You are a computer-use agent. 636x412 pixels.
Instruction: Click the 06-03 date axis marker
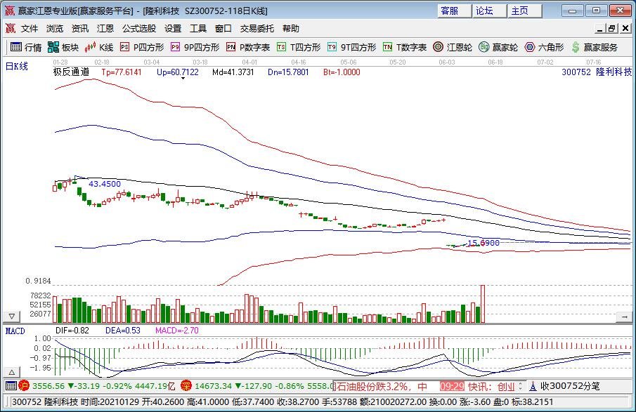(x=446, y=62)
